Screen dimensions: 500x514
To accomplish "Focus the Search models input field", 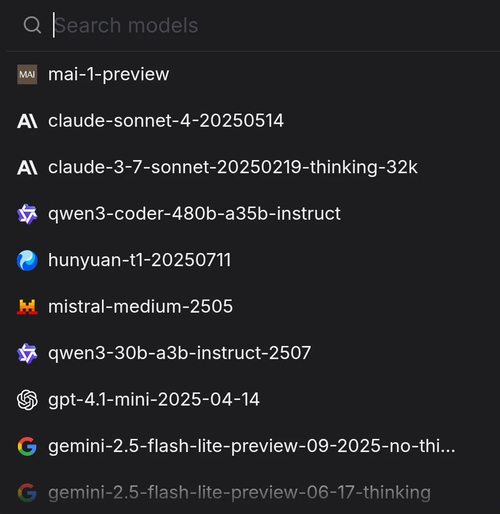I will pyautogui.click(x=235, y=25).
